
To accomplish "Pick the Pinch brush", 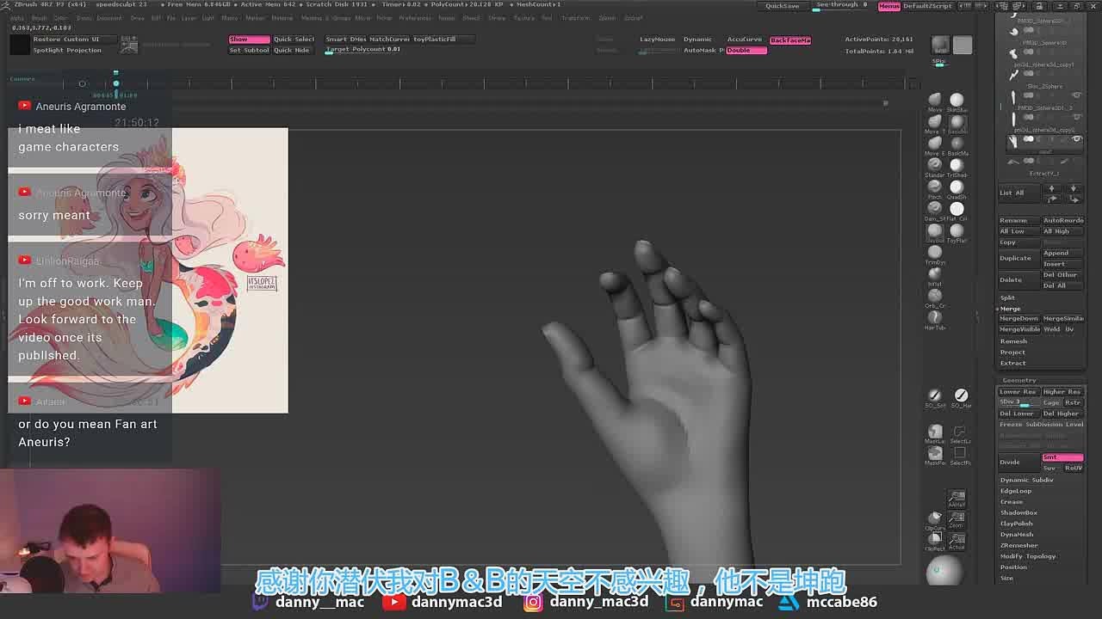I will [935, 186].
